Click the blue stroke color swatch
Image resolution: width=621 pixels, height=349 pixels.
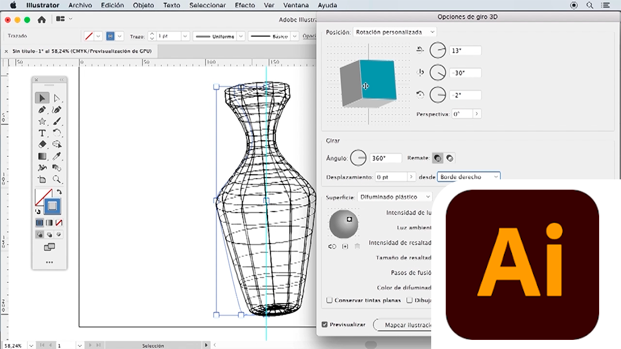[110, 36]
